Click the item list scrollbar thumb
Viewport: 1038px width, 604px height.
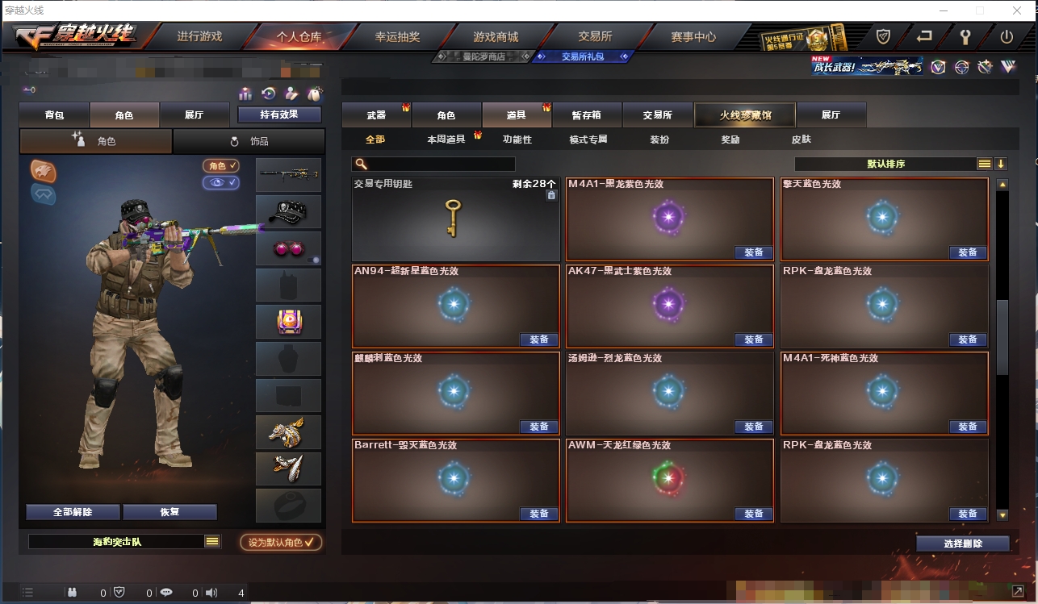coord(1002,337)
